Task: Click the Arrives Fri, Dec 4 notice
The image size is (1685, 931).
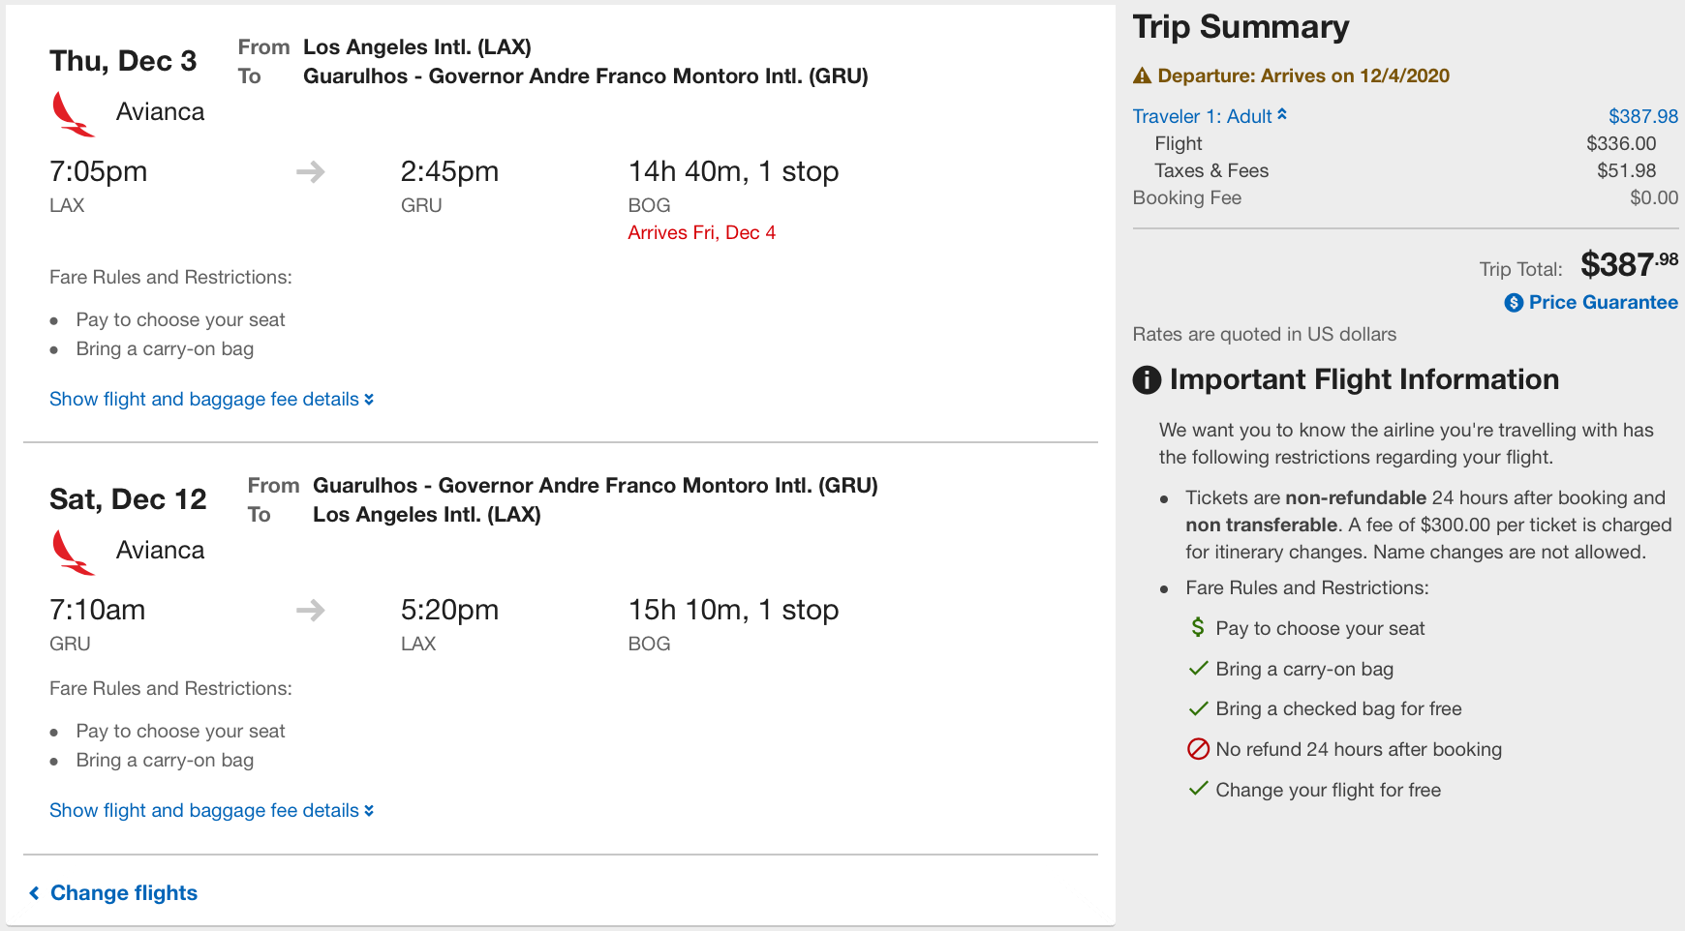Action: tap(701, 232)
